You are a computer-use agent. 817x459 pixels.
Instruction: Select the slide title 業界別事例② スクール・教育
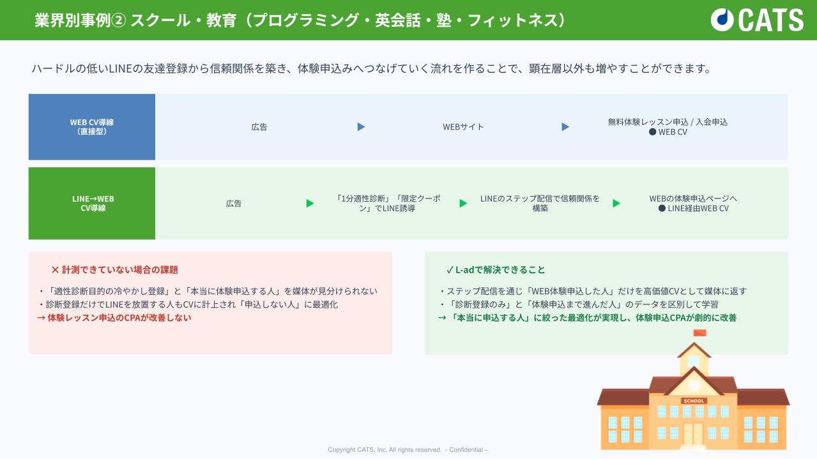pos(301,20)
